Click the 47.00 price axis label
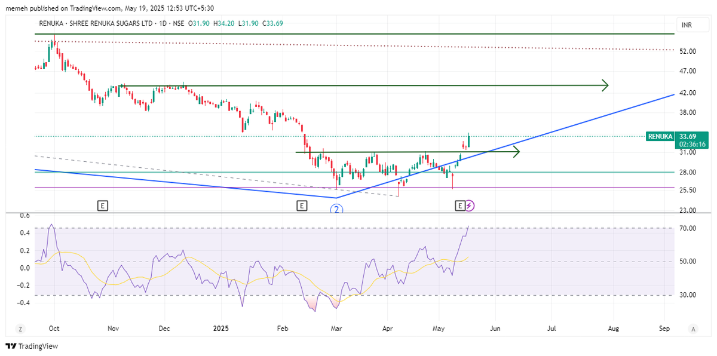Image resolution: width=717 pixels, height=356 pixels. (x=688, y=71)
